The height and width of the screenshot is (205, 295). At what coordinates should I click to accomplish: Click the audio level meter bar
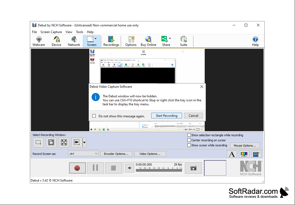point(159,170)
